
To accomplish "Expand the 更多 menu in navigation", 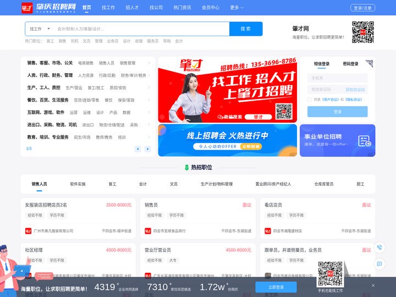I will point(236,8).
